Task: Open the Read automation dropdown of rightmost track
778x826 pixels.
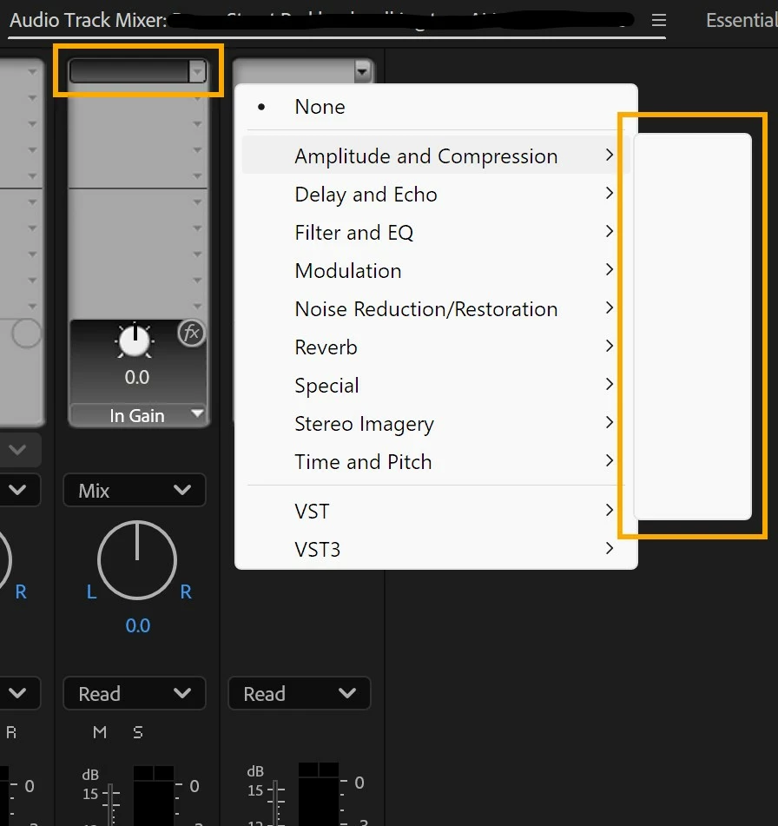Action: tap(300, 694)
